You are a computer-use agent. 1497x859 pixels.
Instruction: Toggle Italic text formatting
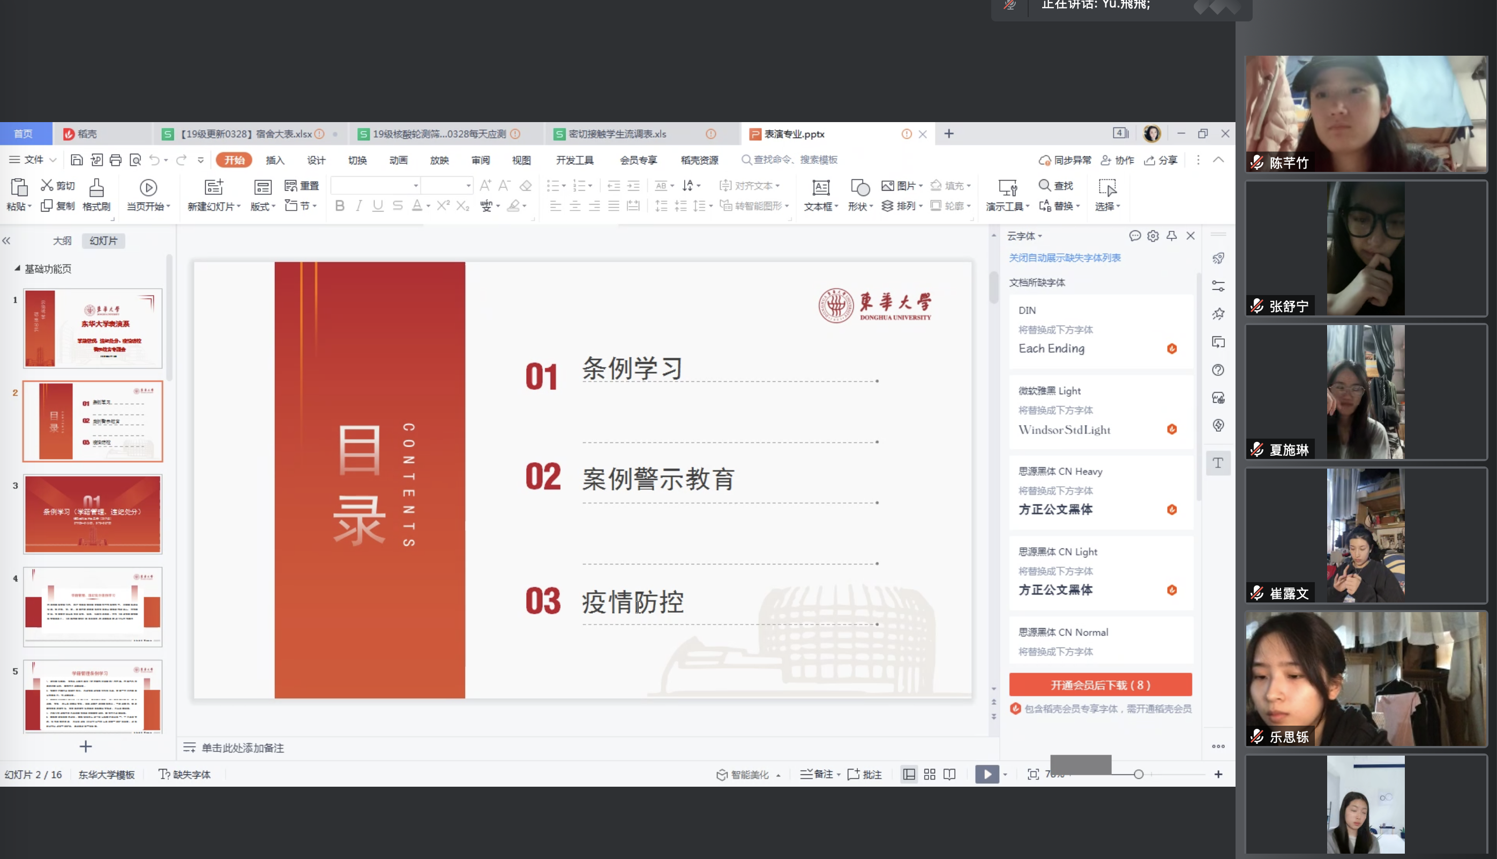[358, 206]
